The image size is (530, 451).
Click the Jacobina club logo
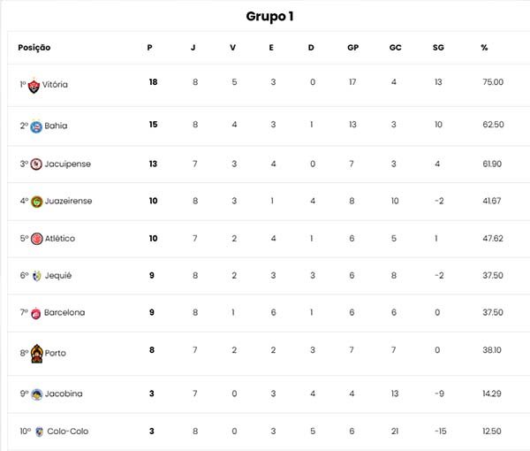coord(36,394)
